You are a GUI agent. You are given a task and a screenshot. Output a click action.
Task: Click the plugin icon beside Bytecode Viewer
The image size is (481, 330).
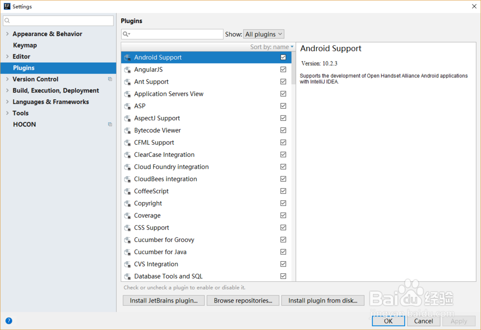(127, 130)
